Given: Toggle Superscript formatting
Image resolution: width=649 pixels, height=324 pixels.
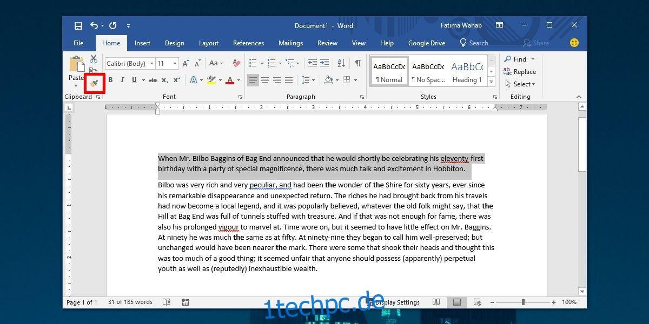Looking at the screenshot, I should [x=177, y=80].
